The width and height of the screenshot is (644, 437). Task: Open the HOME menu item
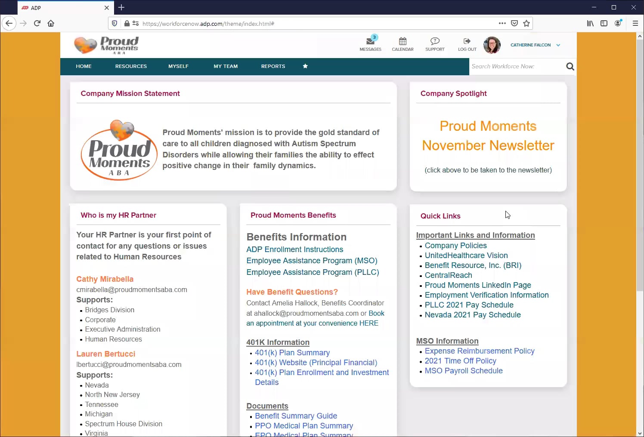[x=84, y=66]
